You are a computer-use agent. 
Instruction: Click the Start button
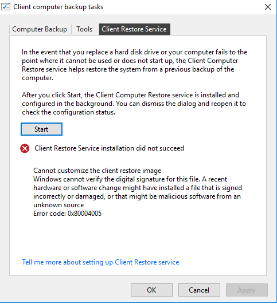[41, 129]
